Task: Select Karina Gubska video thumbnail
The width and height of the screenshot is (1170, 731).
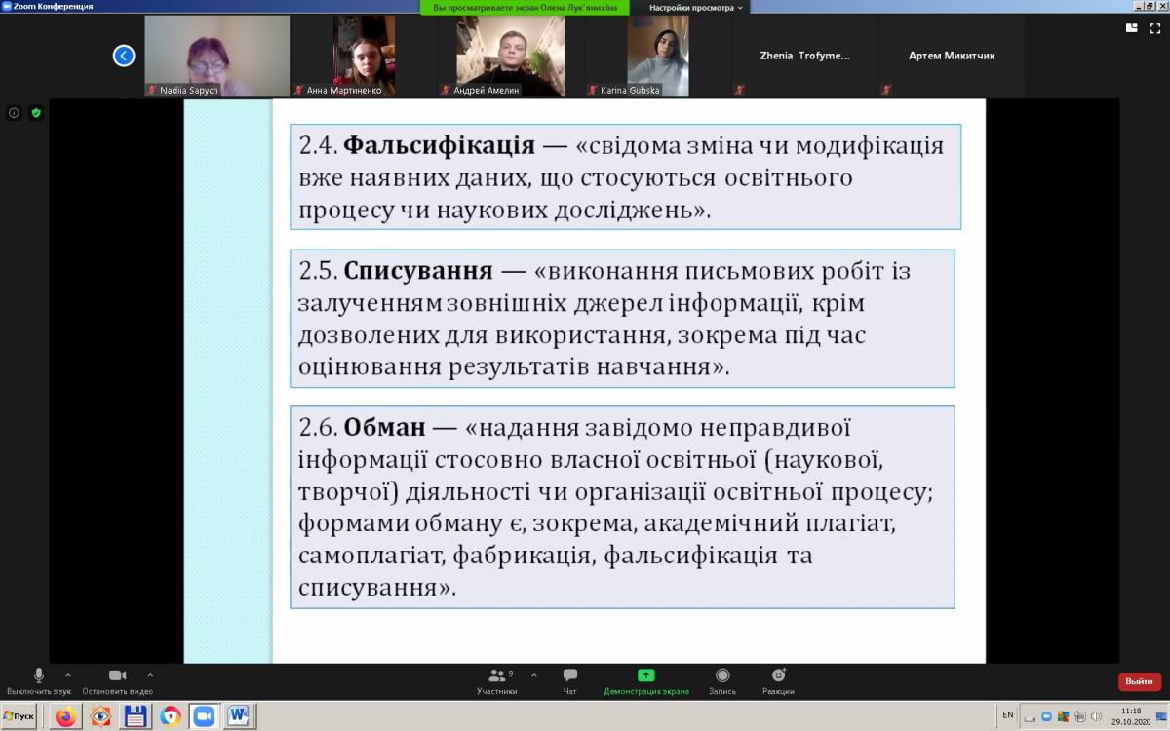Action: click(657, 56)
